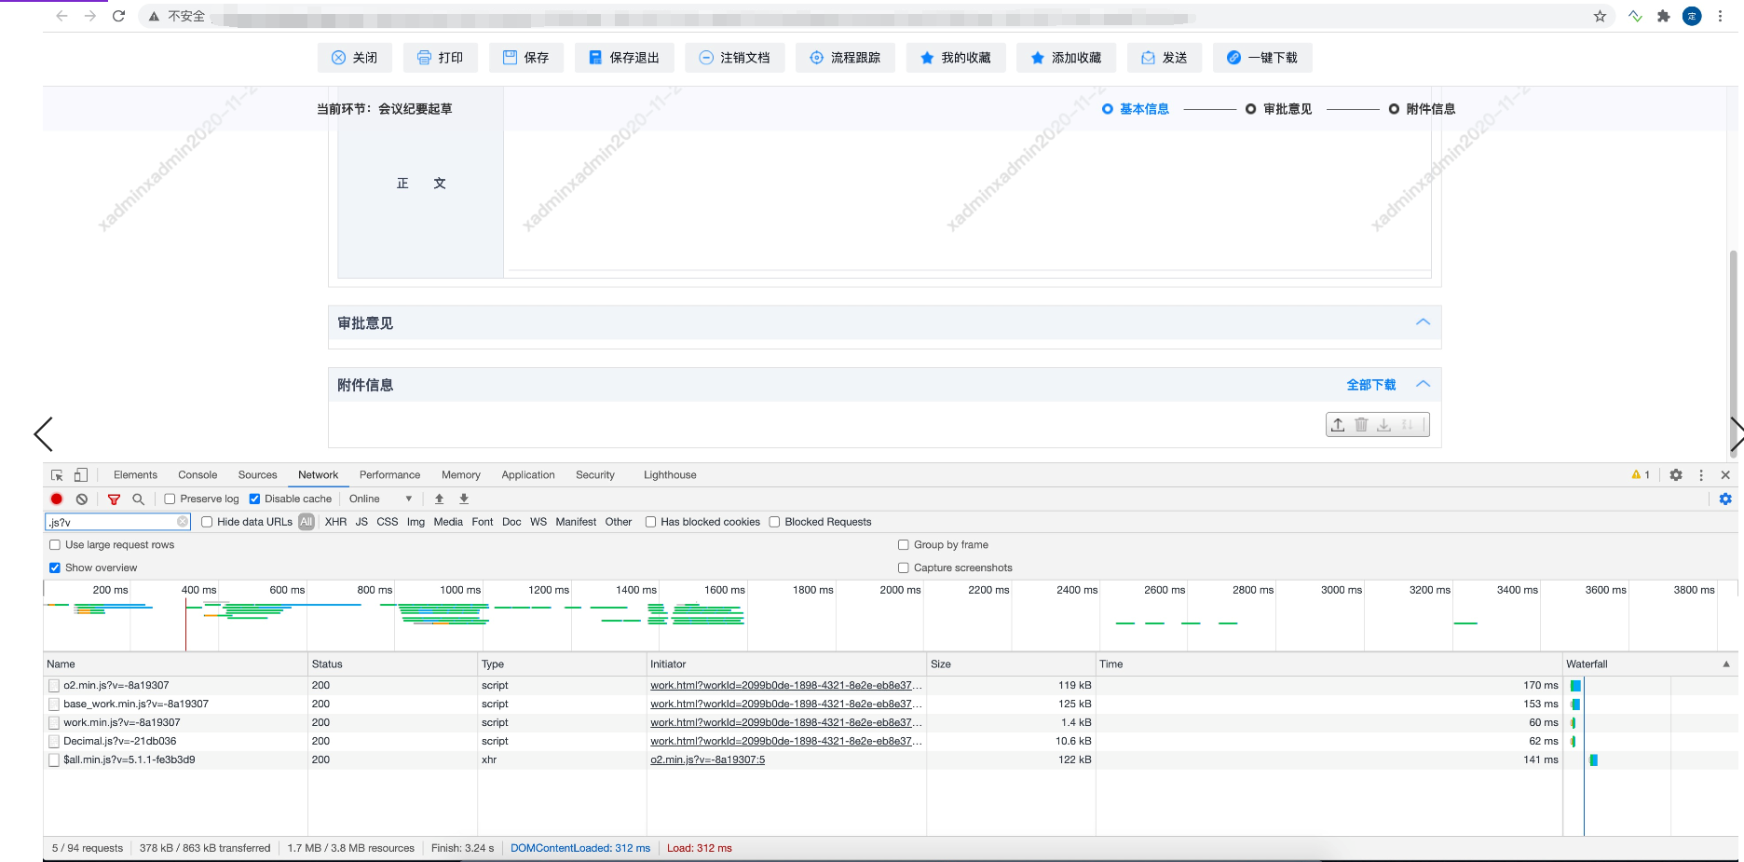
Task: Activate DevTools inspect element picker
Action: pyautogui.click(x=57, y=475)
